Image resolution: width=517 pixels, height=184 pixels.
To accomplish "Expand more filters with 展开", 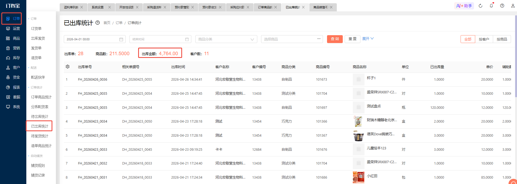I will click(x=368, y=39).
